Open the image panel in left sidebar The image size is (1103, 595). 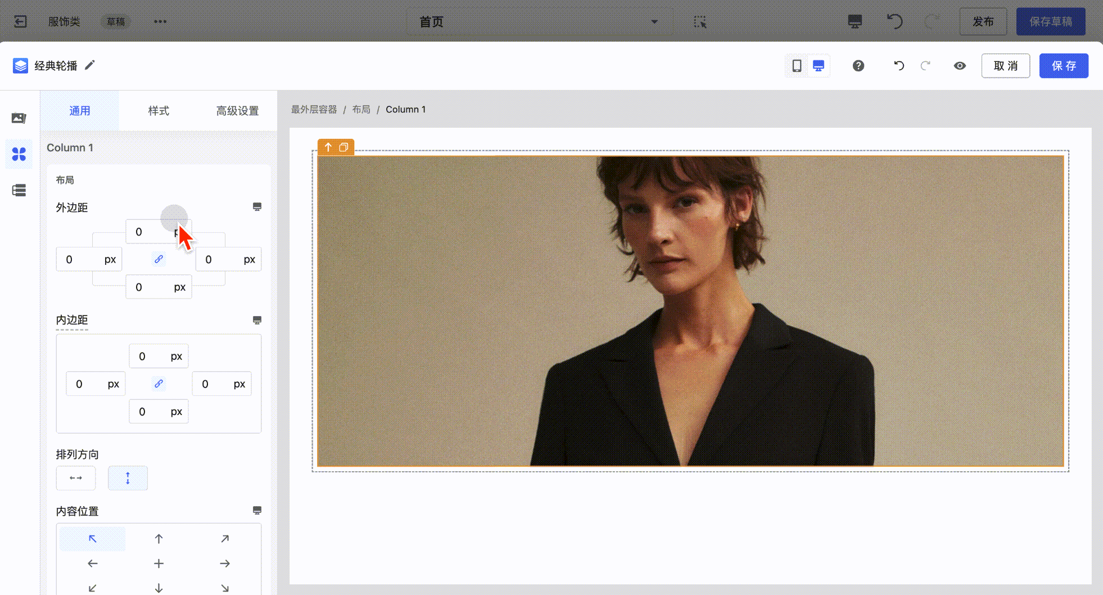click(x=19, y=118)
